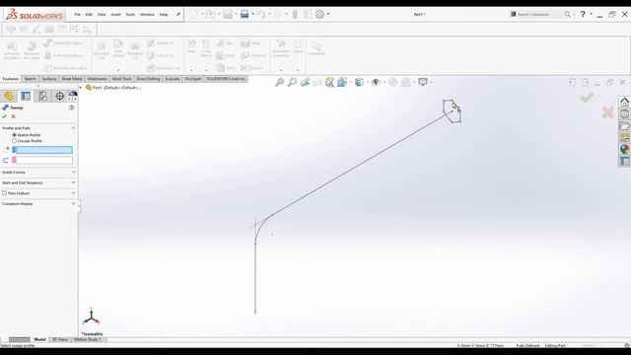Screen dimensions: 631x355
Task: Accept the Sweep with green checkmark
Action: (x=4, y=116)
